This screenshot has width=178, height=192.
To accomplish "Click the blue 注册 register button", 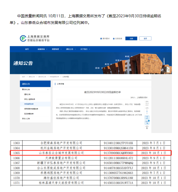I will (131, 39).
